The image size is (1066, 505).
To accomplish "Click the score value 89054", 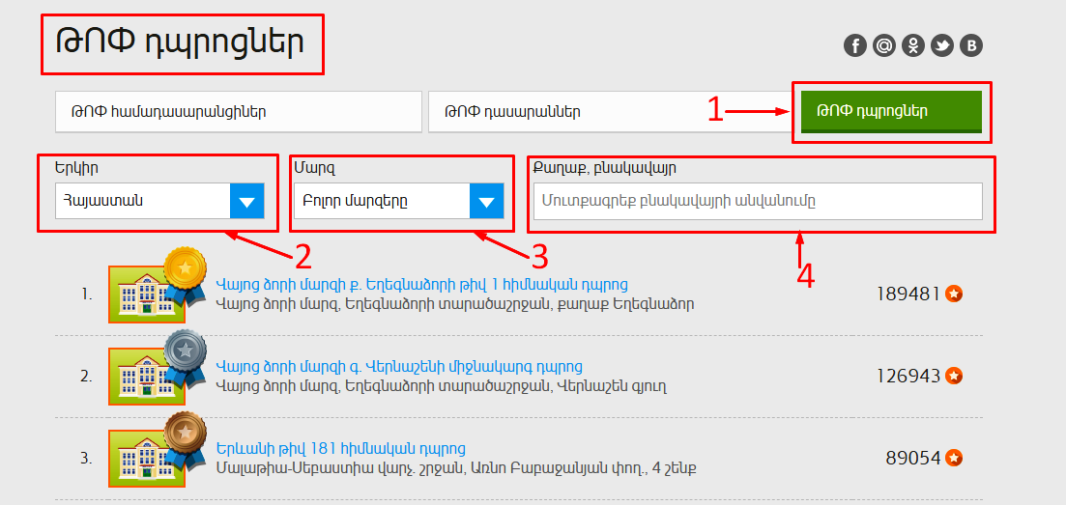I will 913,458.
